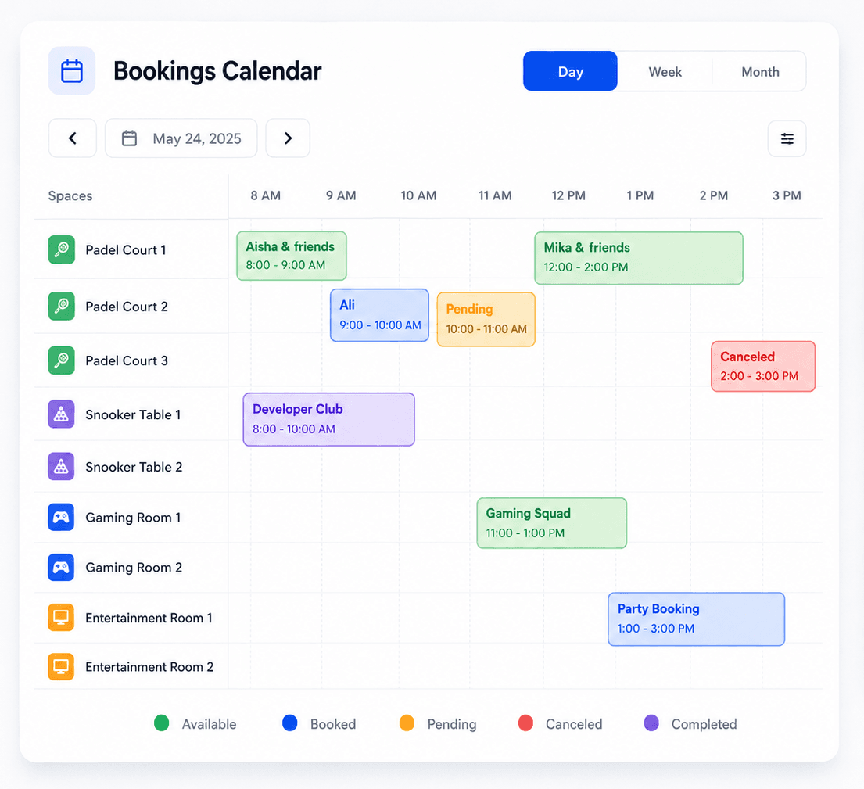Open the Gaming Squad booking
Viewport: 864px width, 789px height.
pyautogui.click(x=551, y=523)
